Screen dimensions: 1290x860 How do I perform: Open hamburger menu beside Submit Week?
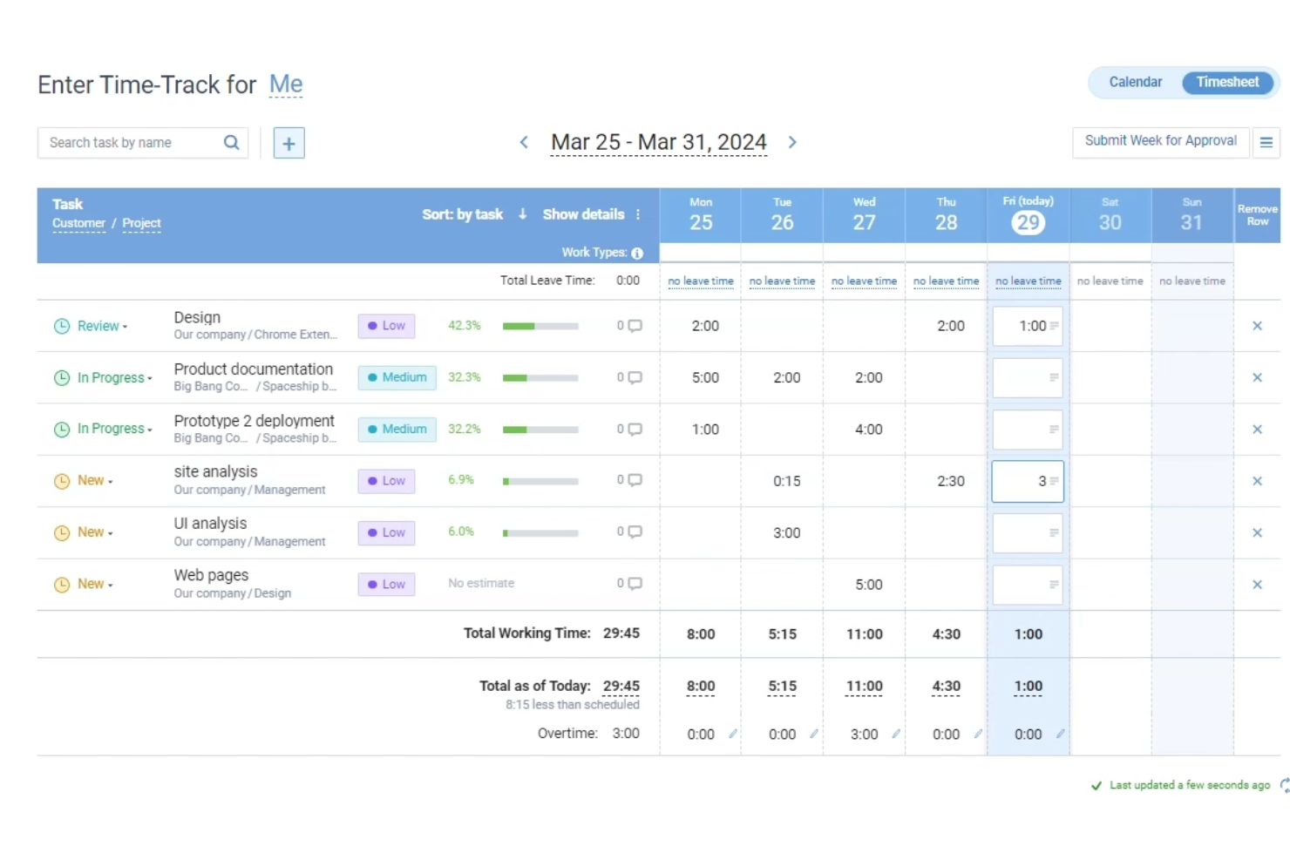[1266, 142]
